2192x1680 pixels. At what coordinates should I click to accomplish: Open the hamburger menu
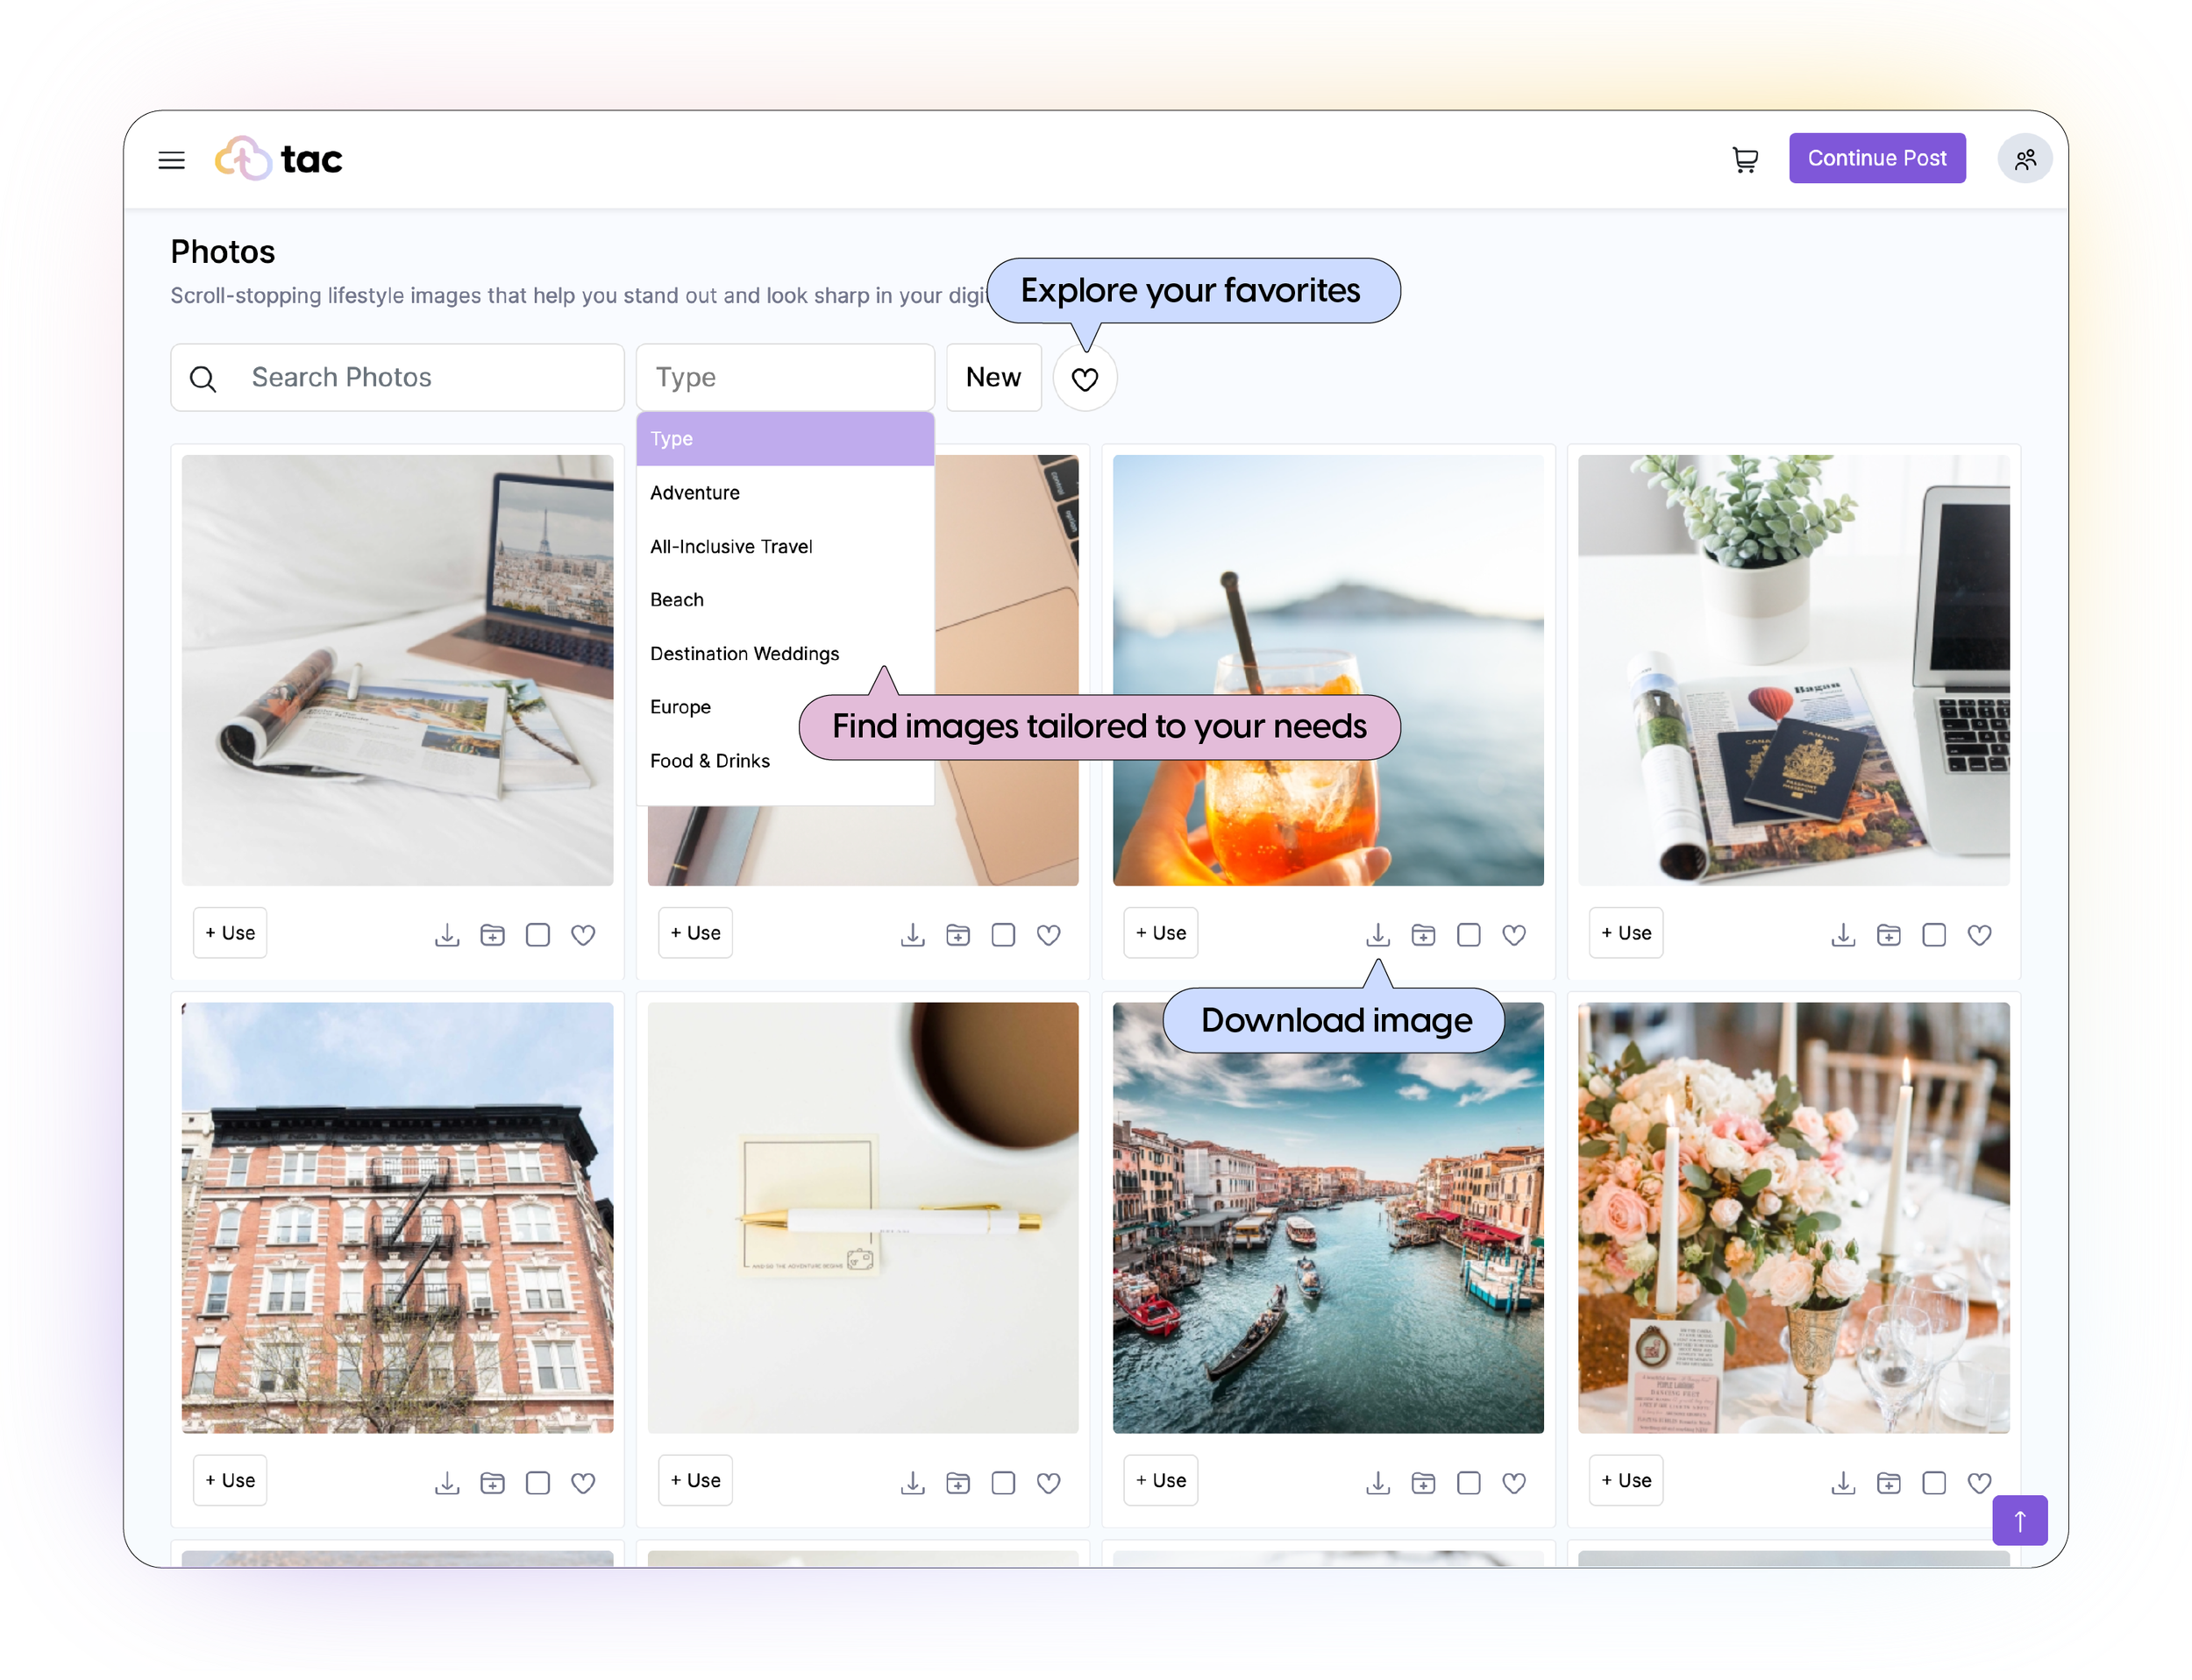(x=171, y=160)
